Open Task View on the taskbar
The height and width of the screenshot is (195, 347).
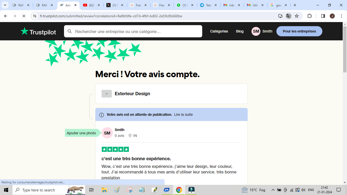(x=91, y=190)
